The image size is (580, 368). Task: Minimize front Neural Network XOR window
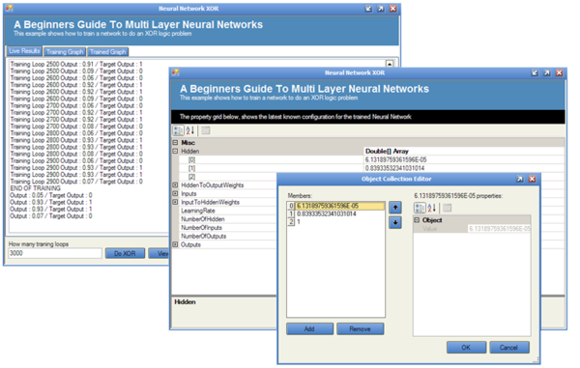click(535, 72)
